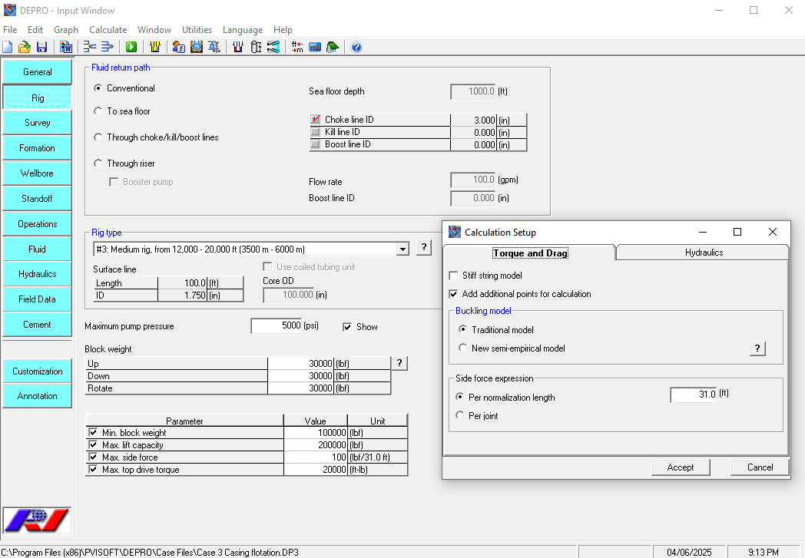This screenshot has width=805, height=558.
Task: Open the Utilities menu
Action: (x=197, y=30)
